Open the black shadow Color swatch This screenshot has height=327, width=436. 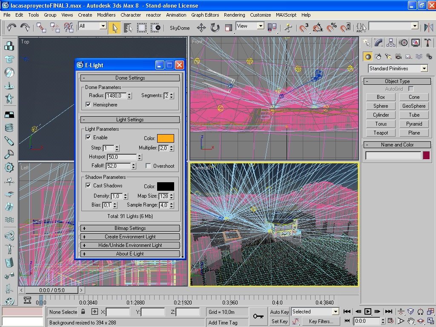(166, 186)
